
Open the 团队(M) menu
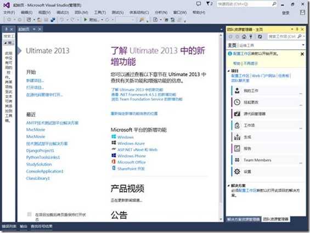(x=81, y=13)
